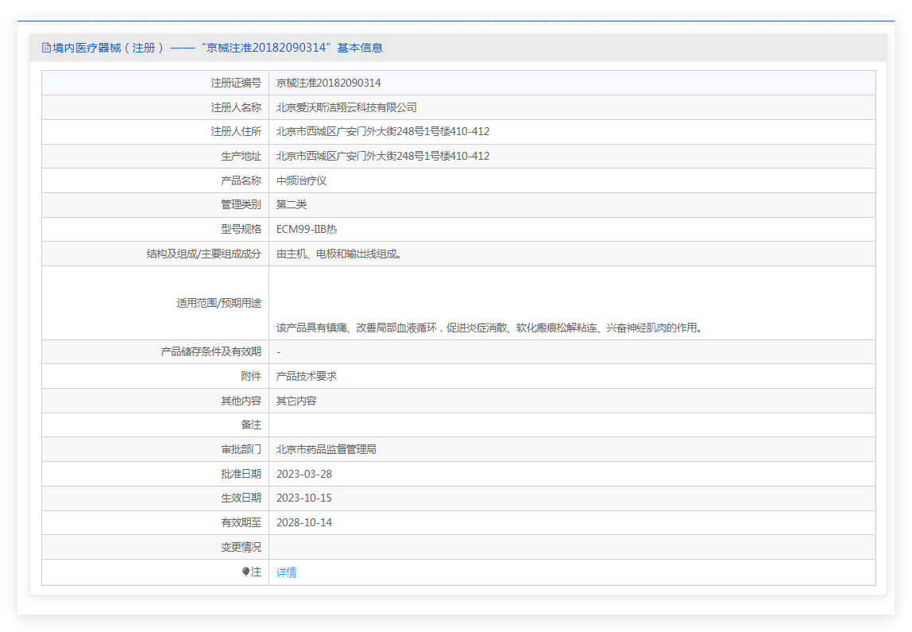The image size is (912, 632).
Task: Click the 附件 label
Action: 251,377
